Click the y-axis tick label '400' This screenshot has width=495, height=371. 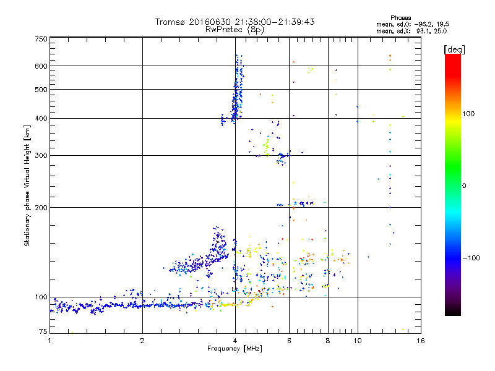(x=41, y=119)
